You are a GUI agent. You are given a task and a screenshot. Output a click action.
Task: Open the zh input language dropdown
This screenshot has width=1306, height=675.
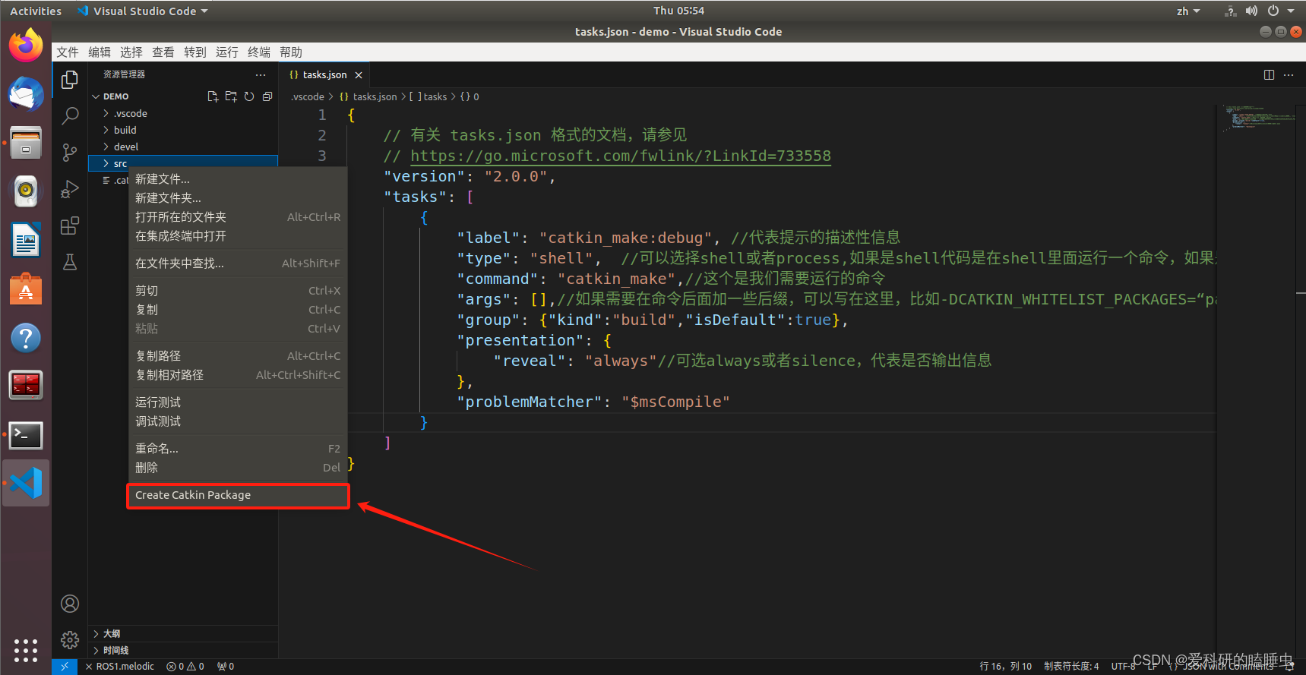pos(1188,11)
